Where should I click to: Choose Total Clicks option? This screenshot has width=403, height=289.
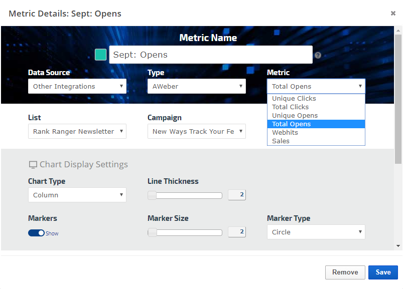pyautogui.click(x=291, y=107)
